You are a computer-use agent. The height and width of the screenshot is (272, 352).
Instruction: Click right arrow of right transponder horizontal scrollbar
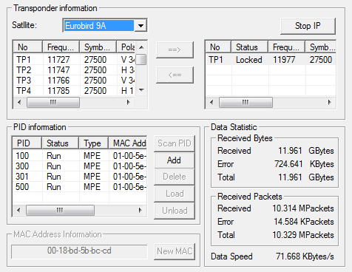(330, 102)
